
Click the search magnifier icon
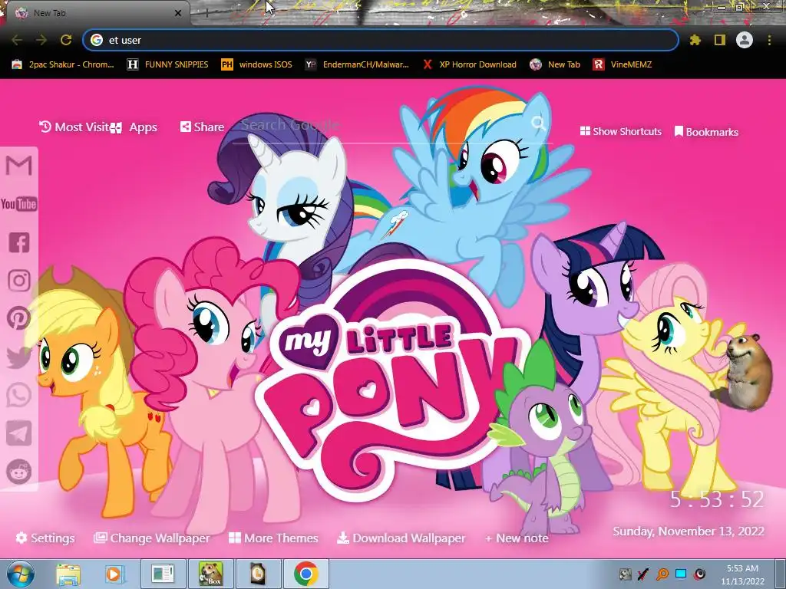[538, 123]
